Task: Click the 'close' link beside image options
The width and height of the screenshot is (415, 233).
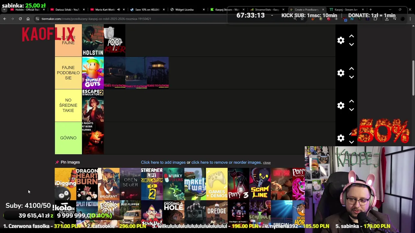Action: 267,162
